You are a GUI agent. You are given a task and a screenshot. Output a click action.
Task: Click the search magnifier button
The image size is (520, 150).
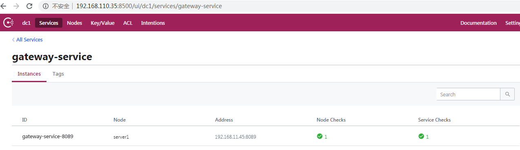click(507, 94)
